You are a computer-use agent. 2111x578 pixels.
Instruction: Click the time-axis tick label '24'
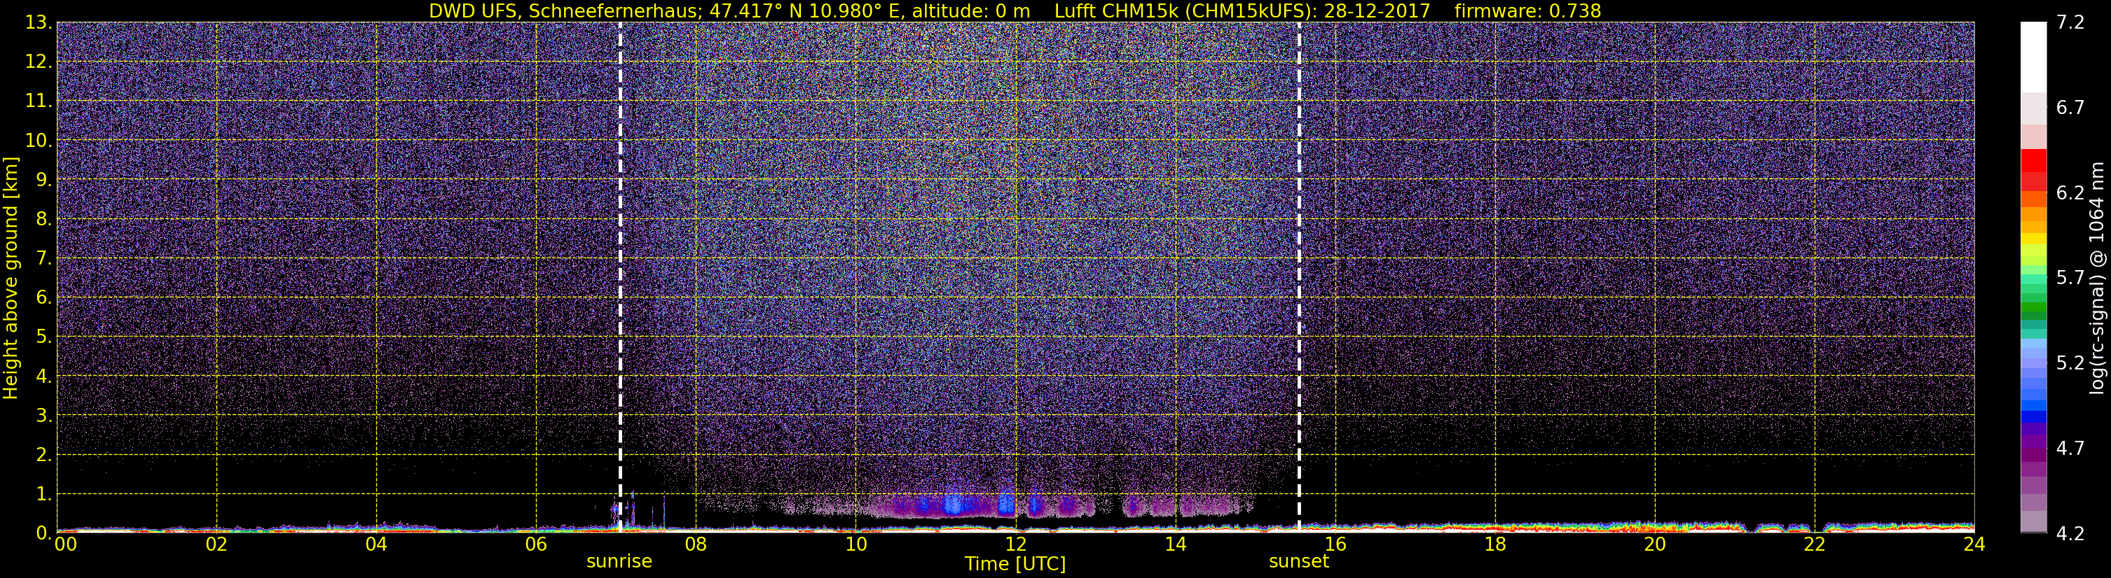tap(1974, 544)
